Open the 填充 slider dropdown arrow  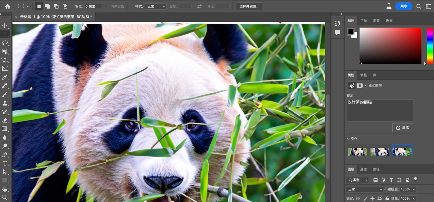pyautogui.click(x=414, y=198)
